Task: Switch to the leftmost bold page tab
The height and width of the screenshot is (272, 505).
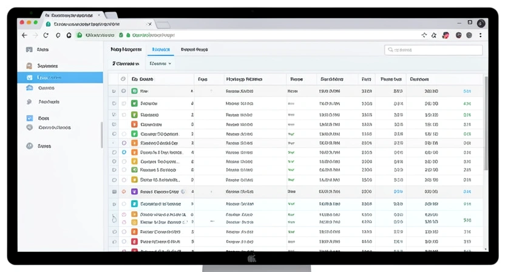Action: [x=126, y=49]
